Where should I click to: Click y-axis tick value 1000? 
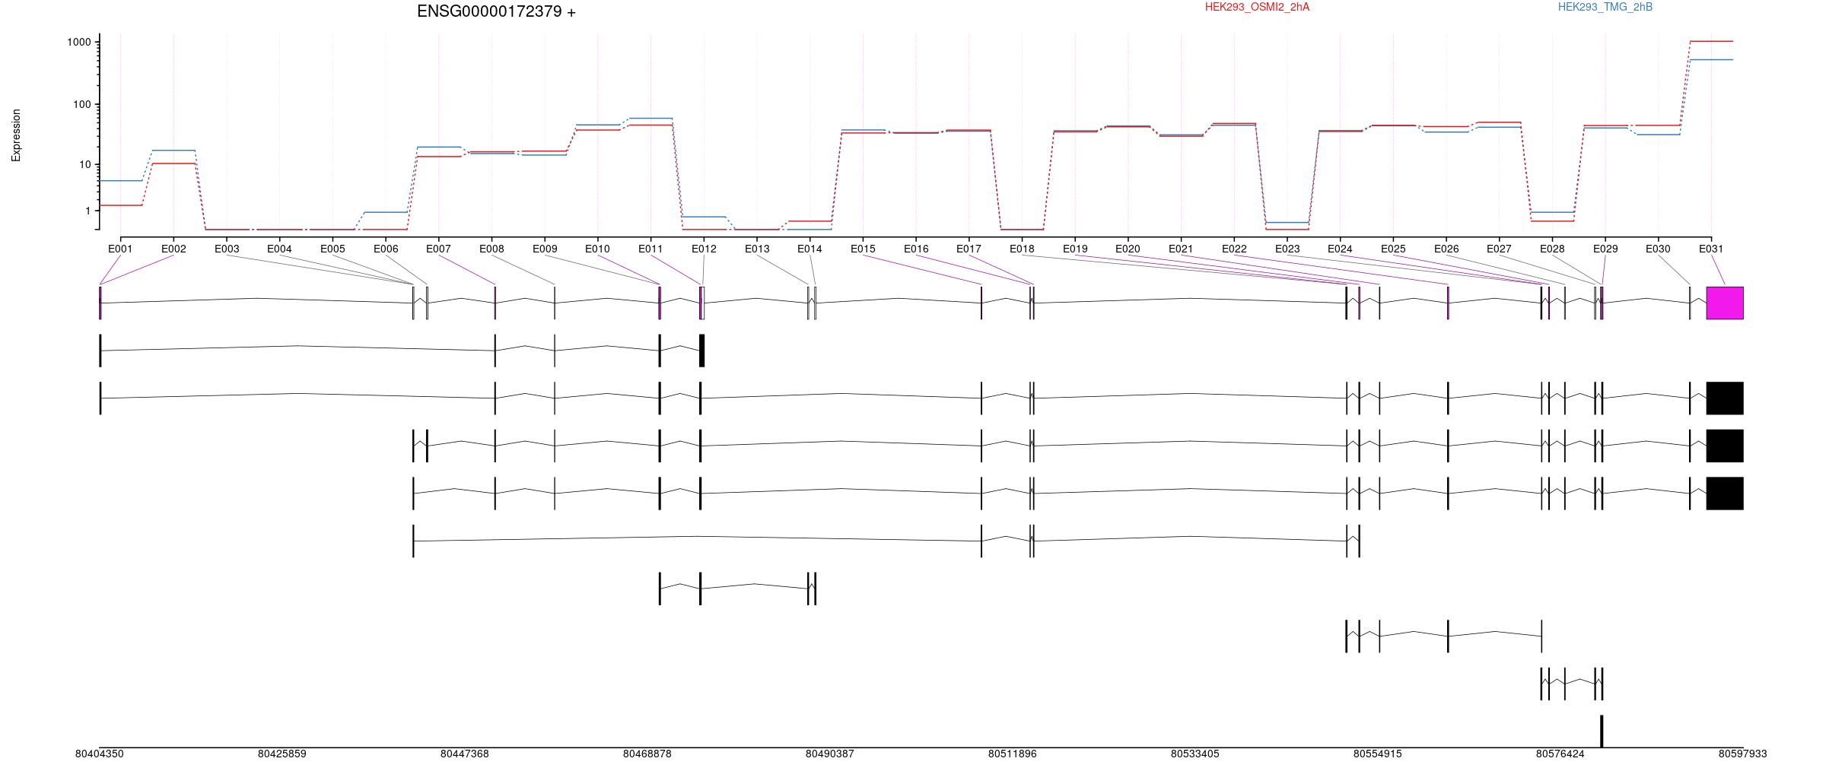coord(78,42)
